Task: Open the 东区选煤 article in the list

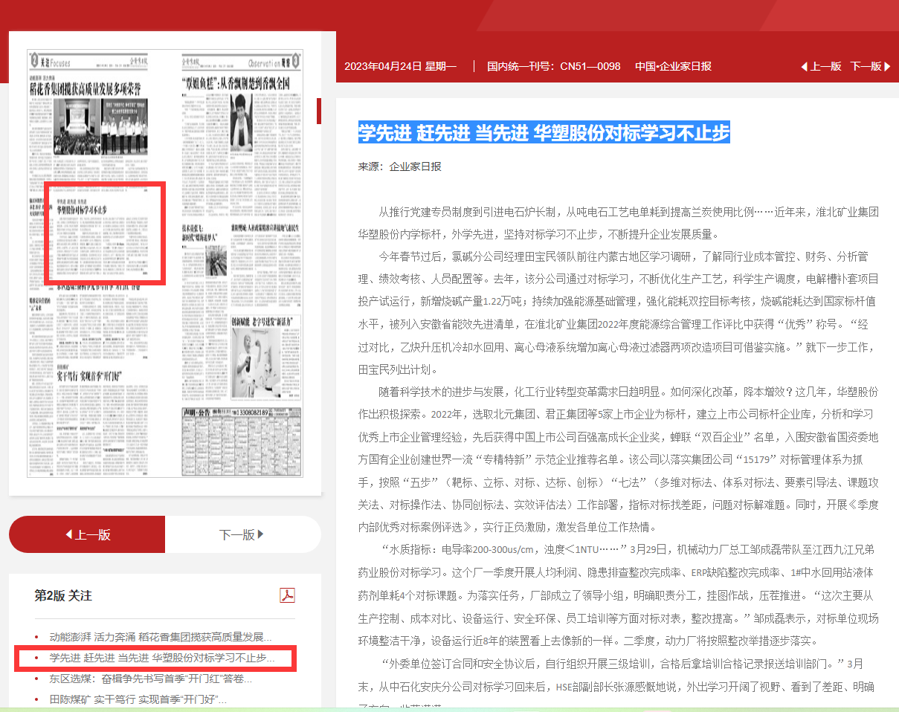Action: 150,679
